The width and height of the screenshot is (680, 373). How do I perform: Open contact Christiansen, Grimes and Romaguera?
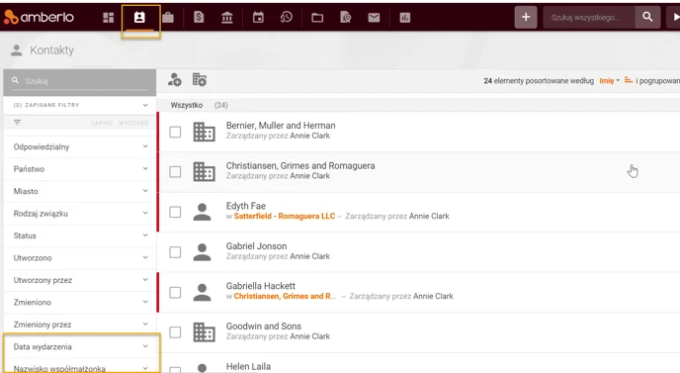[x=300, y=166]
